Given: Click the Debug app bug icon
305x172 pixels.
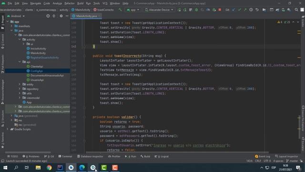Looking at the screenshot, I should [x=196, y=10].
